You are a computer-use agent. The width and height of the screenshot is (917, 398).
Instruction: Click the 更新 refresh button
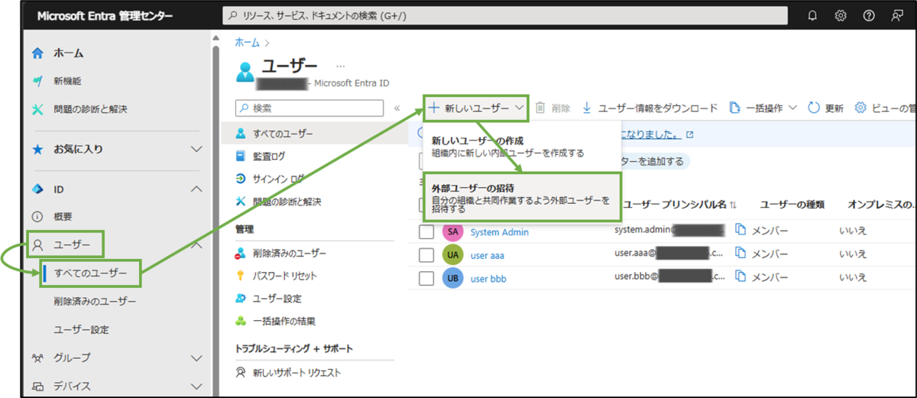pyautogui.click(x=826, y=108)
